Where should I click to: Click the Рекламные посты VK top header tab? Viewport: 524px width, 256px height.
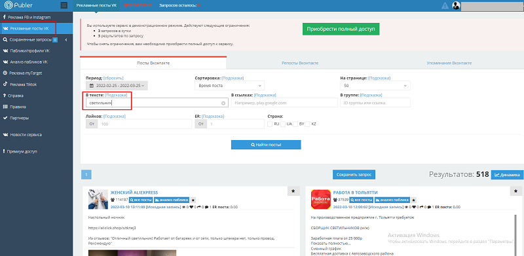tap(96, 6)
